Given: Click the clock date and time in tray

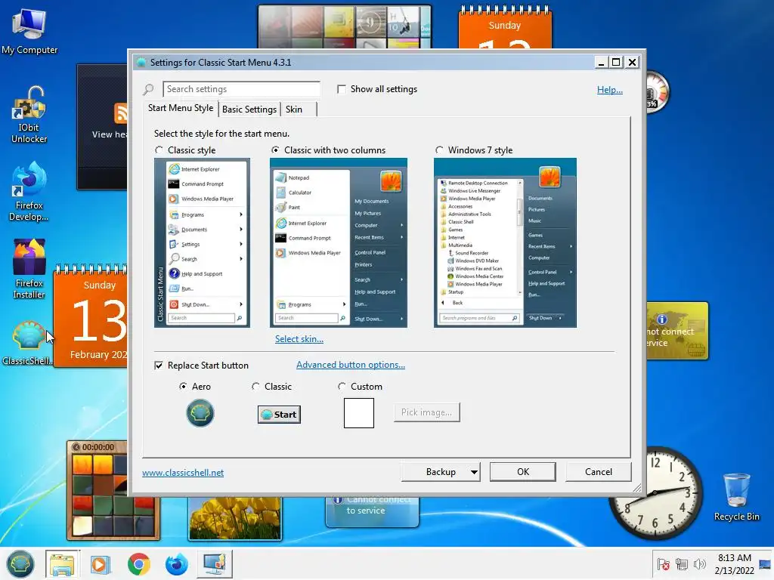Looking at the screenshot, I should (x=734, y=564).
